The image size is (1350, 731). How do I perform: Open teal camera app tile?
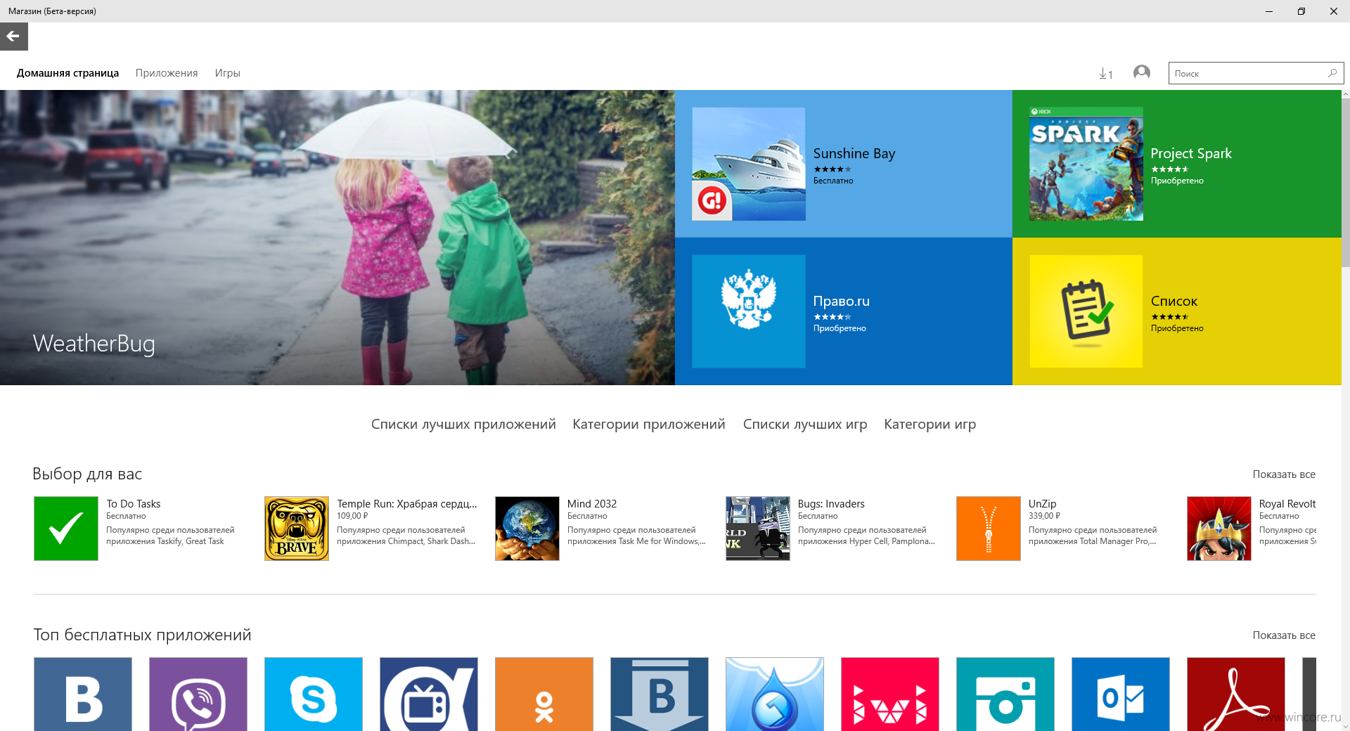point(1005,694)
